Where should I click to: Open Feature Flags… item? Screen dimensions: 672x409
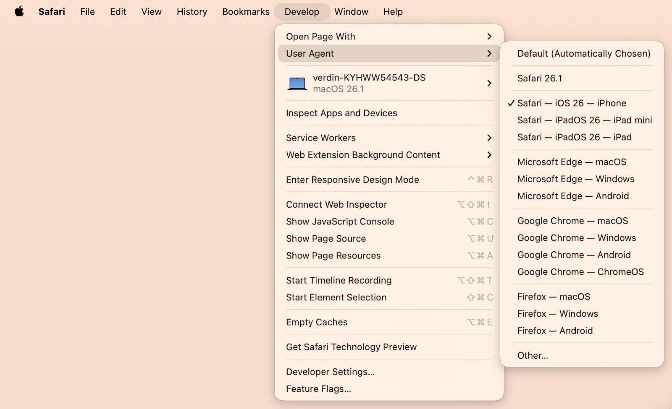(x=318, y=389)
